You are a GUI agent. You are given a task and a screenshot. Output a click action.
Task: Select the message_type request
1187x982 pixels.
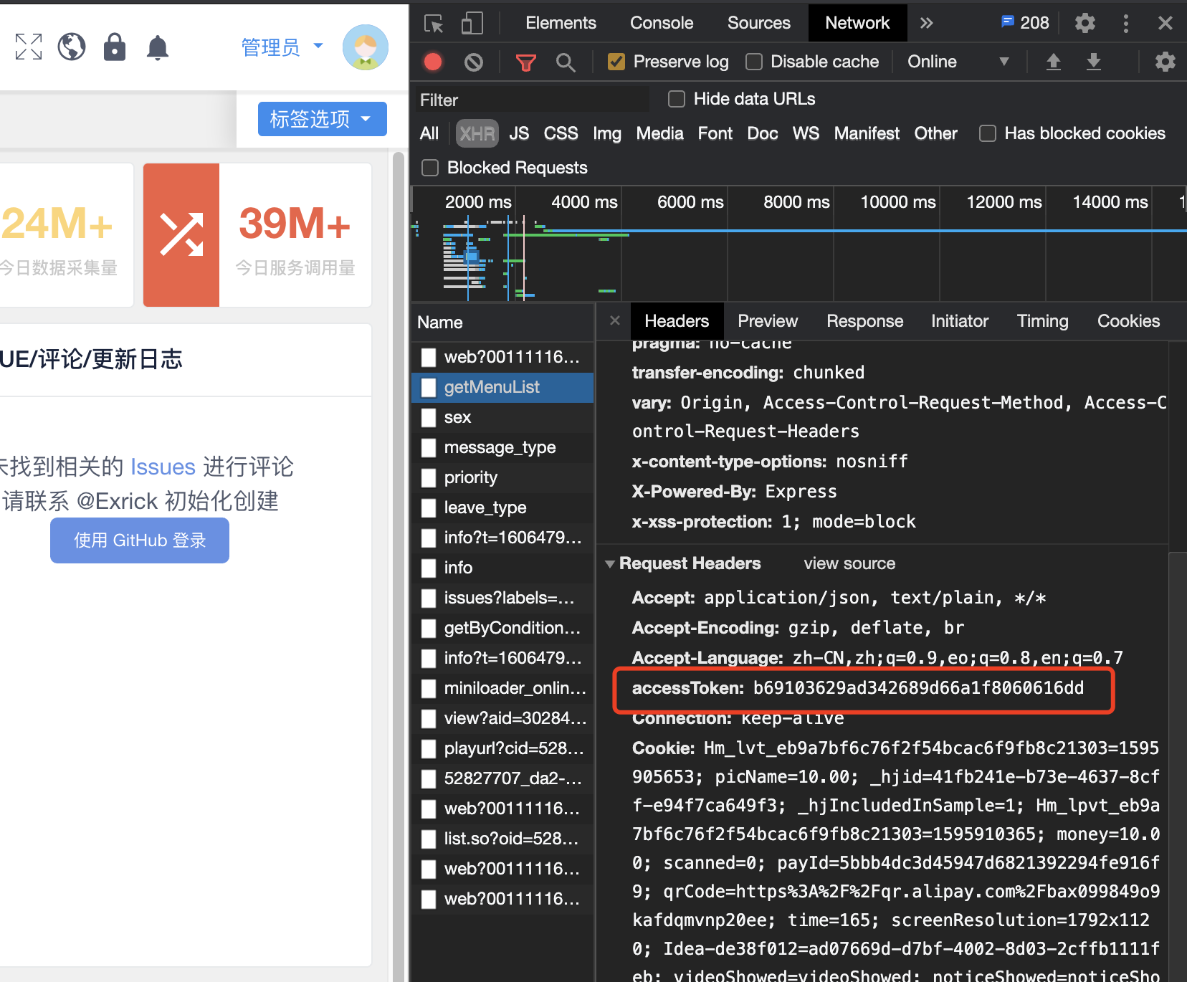(x=502, y=447)
